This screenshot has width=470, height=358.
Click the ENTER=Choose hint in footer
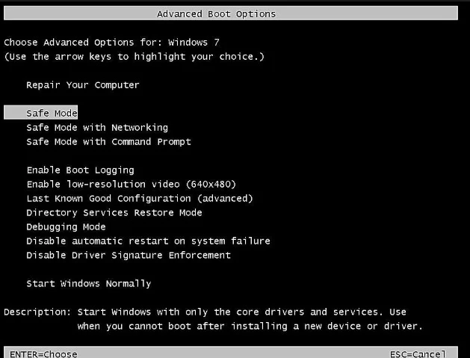pos(43,354)
